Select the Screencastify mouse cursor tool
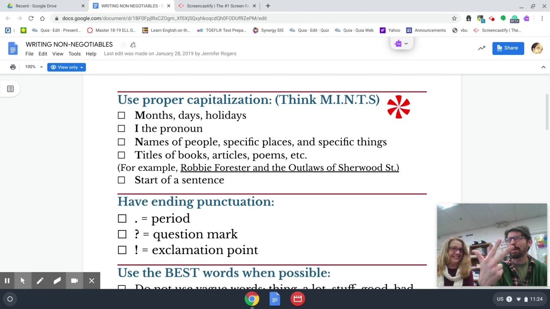Image resolution: width=550 pixels, height=309 pixels. click(x=23, y=281)
